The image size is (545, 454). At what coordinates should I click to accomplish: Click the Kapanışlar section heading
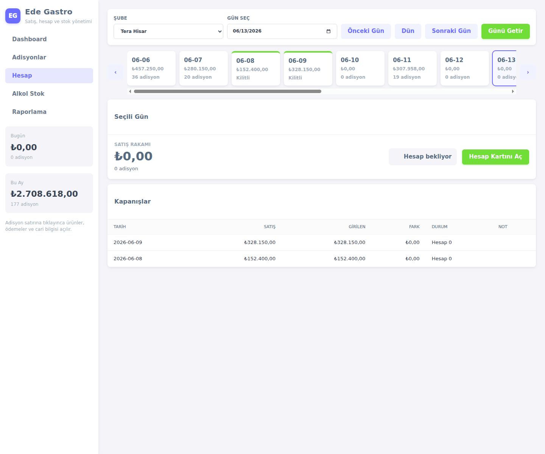pyautogui.click(x=132, y=202)
